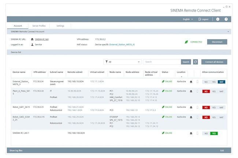
Task: Click the Disconnect button
Action: coord(217,42)
